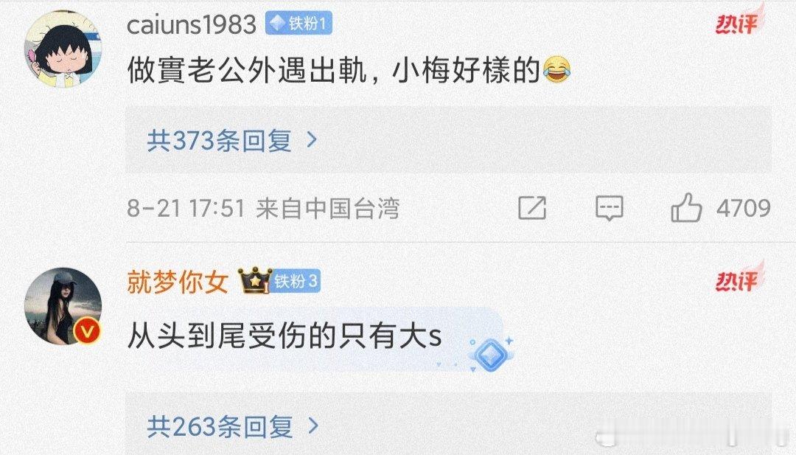Image resolution: width=796 pixels, height=455 pixels.
Task: Like the comment with thumbs-up icon
Action: [686, 207]
